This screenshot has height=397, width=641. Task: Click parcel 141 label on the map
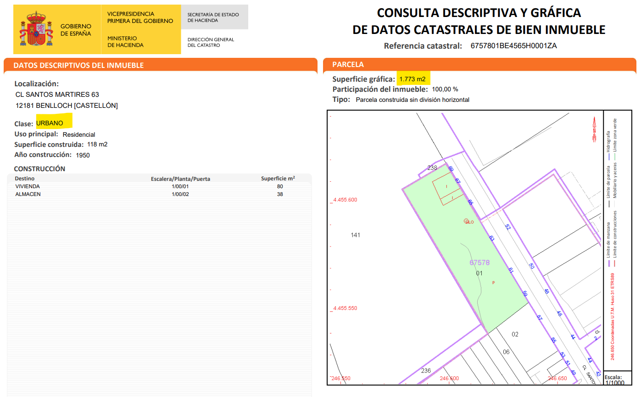[x=355, y=235]
